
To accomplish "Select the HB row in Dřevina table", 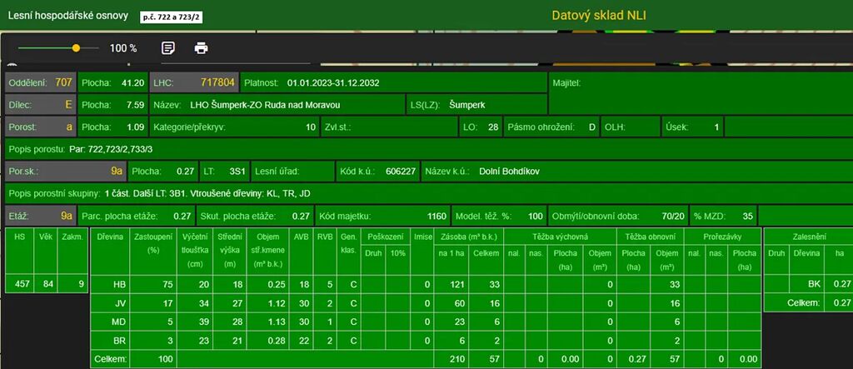I will [x=120, y=284].
